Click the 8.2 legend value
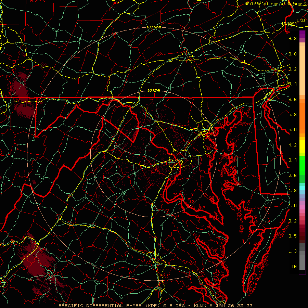 tap(293, 69)
